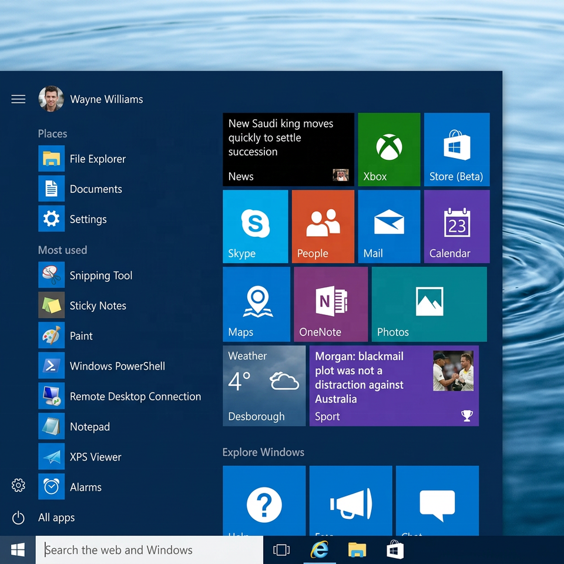Open File Explorer from Places
Screen dimensions: 564x564
[82, 159]
